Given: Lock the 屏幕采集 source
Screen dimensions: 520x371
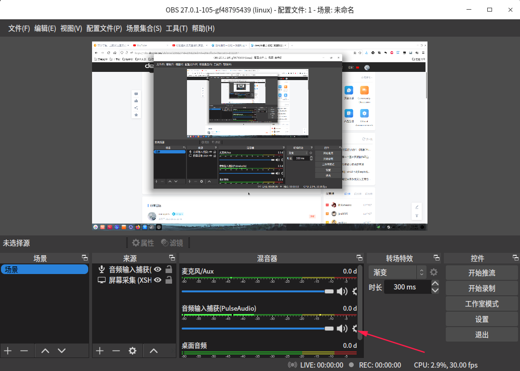Looking at the screenshot, I should click(x=169, y=281).
